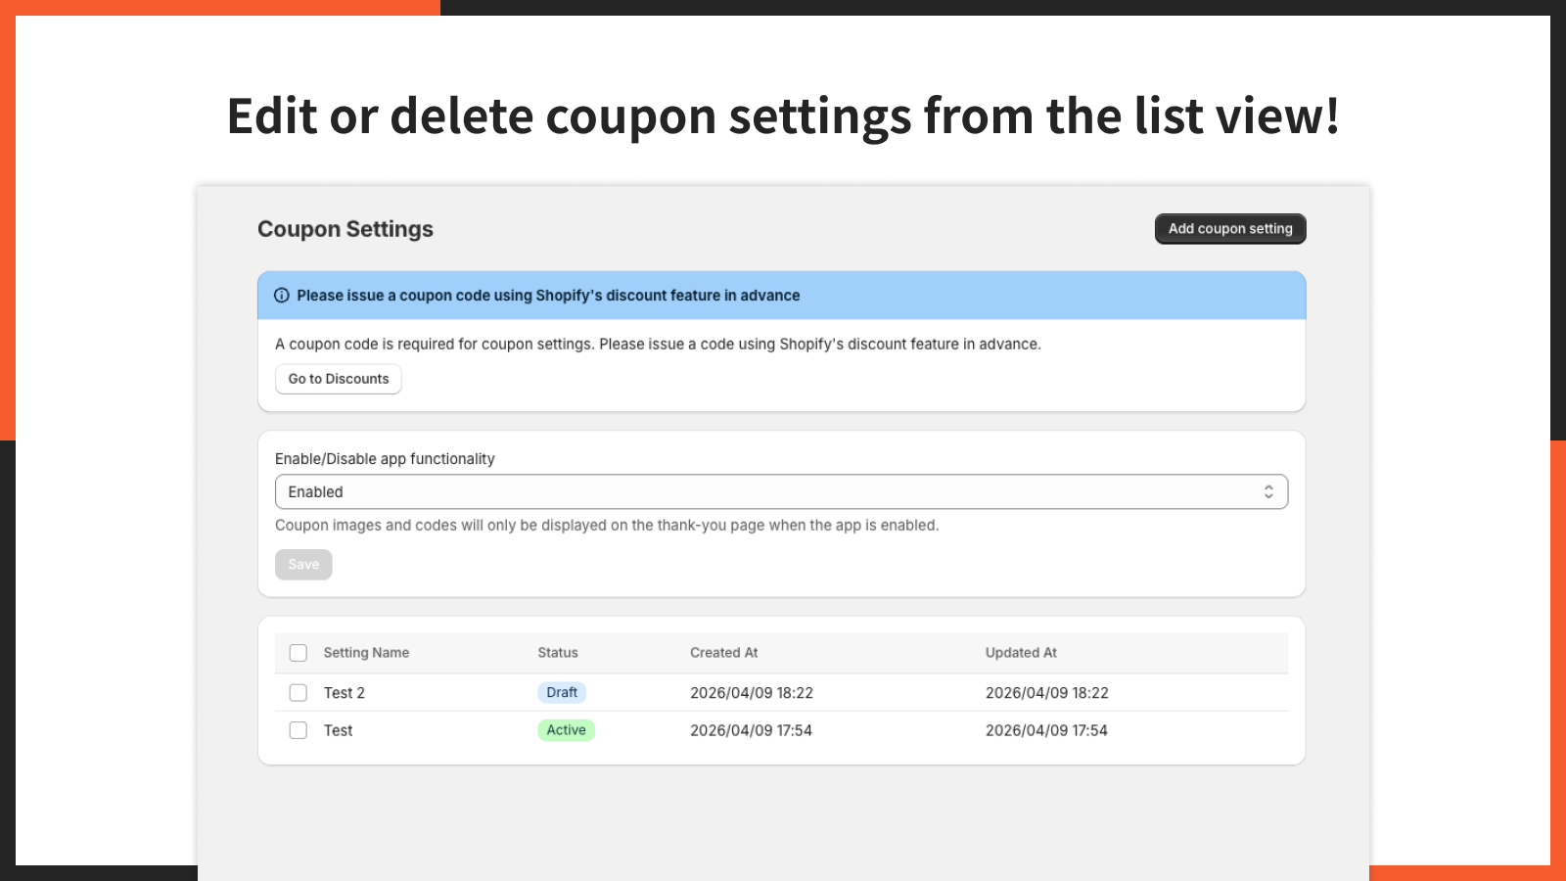This screenshot has height=881, width=1566.
Task: Check the Test 2 row checkbox
Action: 299,693
